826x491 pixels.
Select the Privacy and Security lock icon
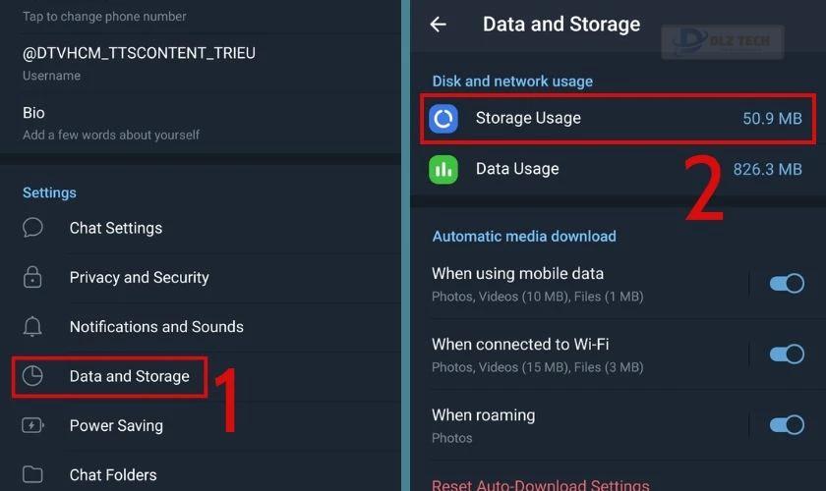point(32,277)
